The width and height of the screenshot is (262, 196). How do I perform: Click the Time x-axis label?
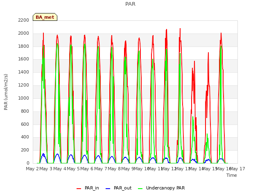coord(232,175)
